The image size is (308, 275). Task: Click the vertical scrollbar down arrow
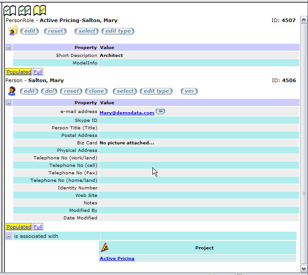click(304, 268)
